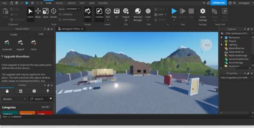Open the UI insert tool
Viewport: 254px width, 128px height.
coord(116,13)
